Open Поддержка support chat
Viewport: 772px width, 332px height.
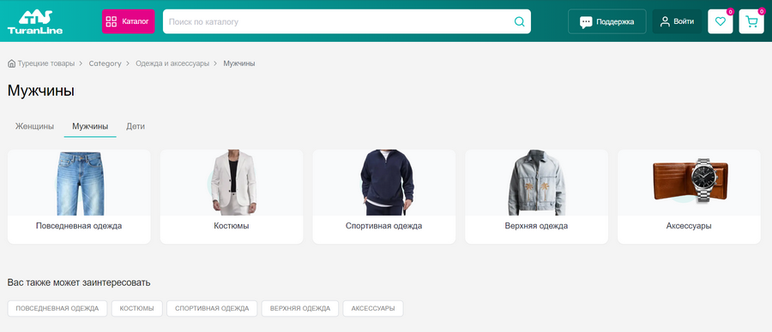click(x=606, y=21)
